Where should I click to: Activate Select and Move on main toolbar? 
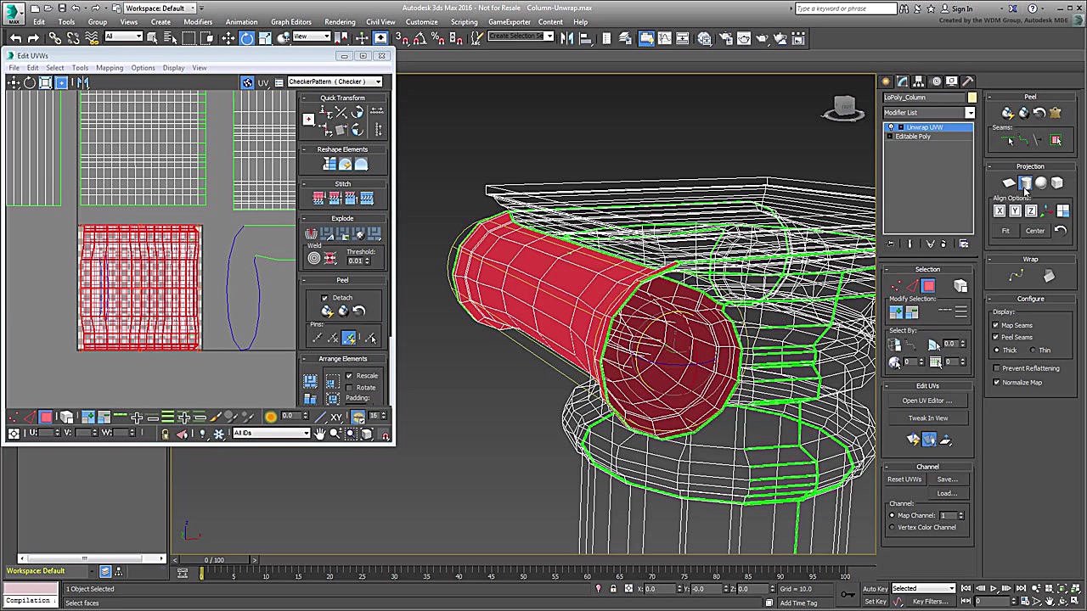point(228,38)
